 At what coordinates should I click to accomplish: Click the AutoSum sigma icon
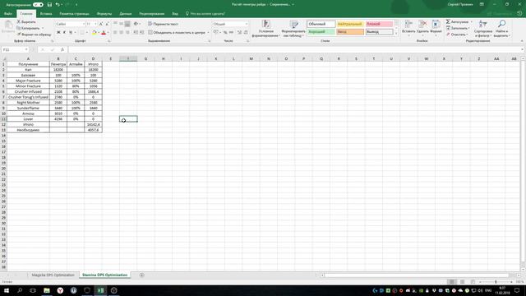coord(448,22)
